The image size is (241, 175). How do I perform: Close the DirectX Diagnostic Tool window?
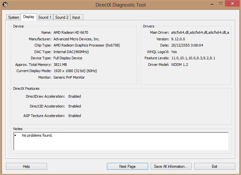232,3
